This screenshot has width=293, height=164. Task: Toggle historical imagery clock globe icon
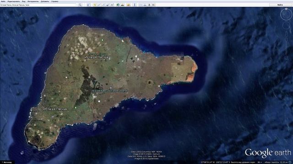point(118,5)
